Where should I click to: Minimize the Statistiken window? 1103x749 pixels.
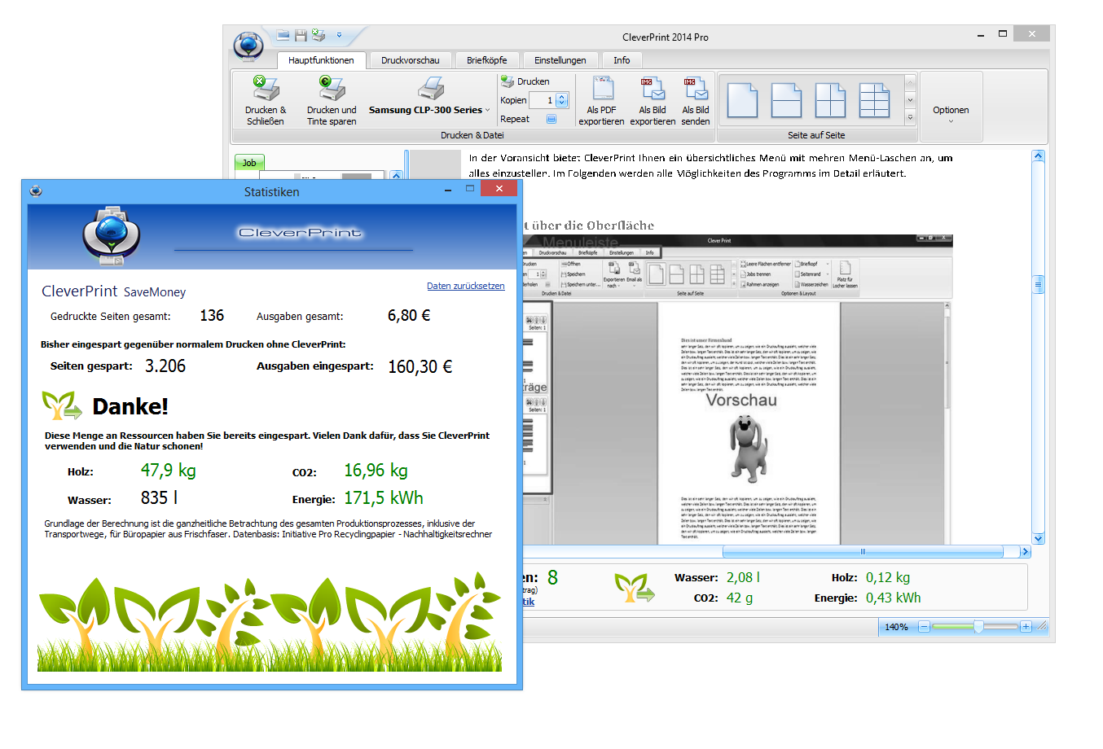(448, 189)
